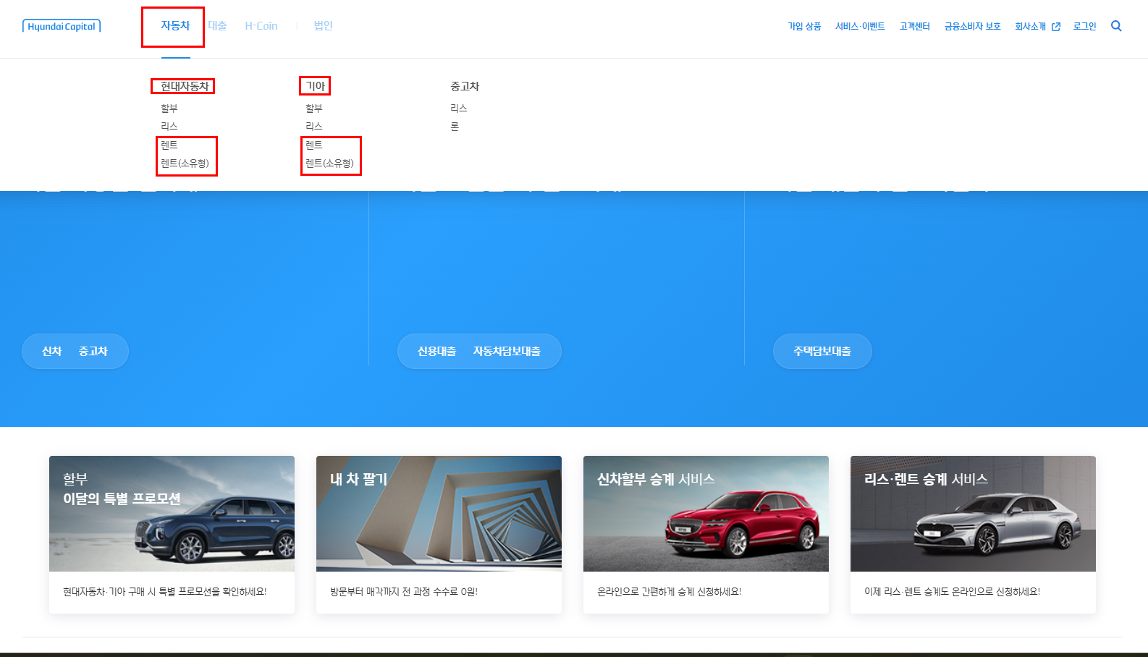Choose 렌트(소유형) under 기아
The height and width of the screenshot is (657, 1148).
[x=329, y=164]
